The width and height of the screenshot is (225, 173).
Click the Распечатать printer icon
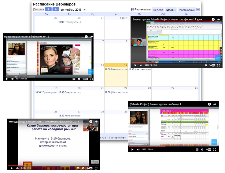(133, 9)
